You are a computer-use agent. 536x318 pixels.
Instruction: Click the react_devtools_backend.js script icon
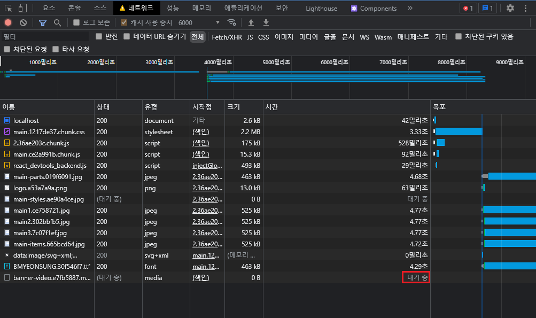pos(7,166)
